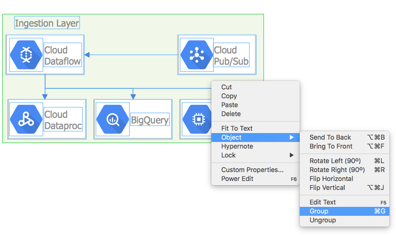Choose Power Edit menu entry

(256, 179)
